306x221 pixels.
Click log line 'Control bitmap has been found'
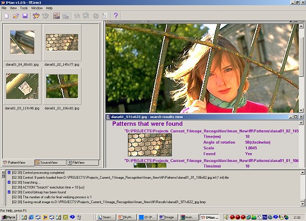point(39,192)
